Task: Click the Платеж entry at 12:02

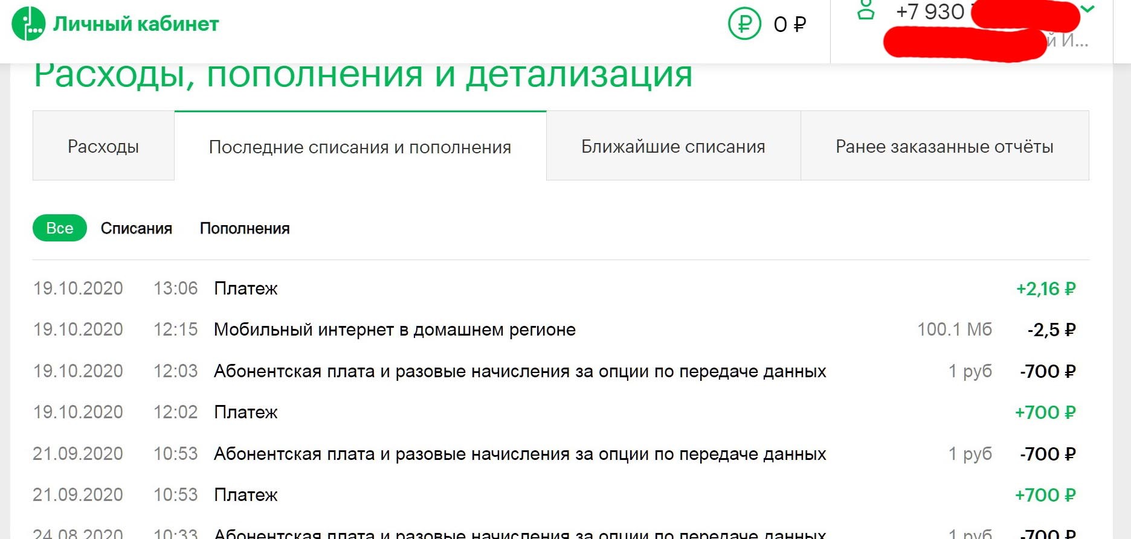Action: coord(246,412)
